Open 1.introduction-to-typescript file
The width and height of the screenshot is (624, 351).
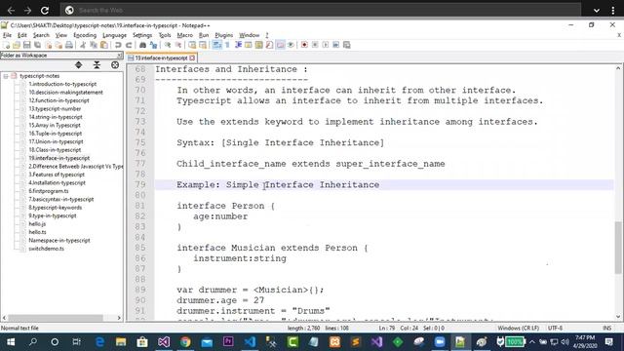tap(62, 84)
